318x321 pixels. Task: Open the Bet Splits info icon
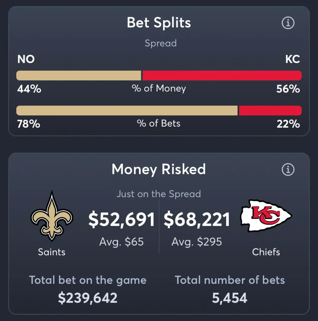coord(288,23)
